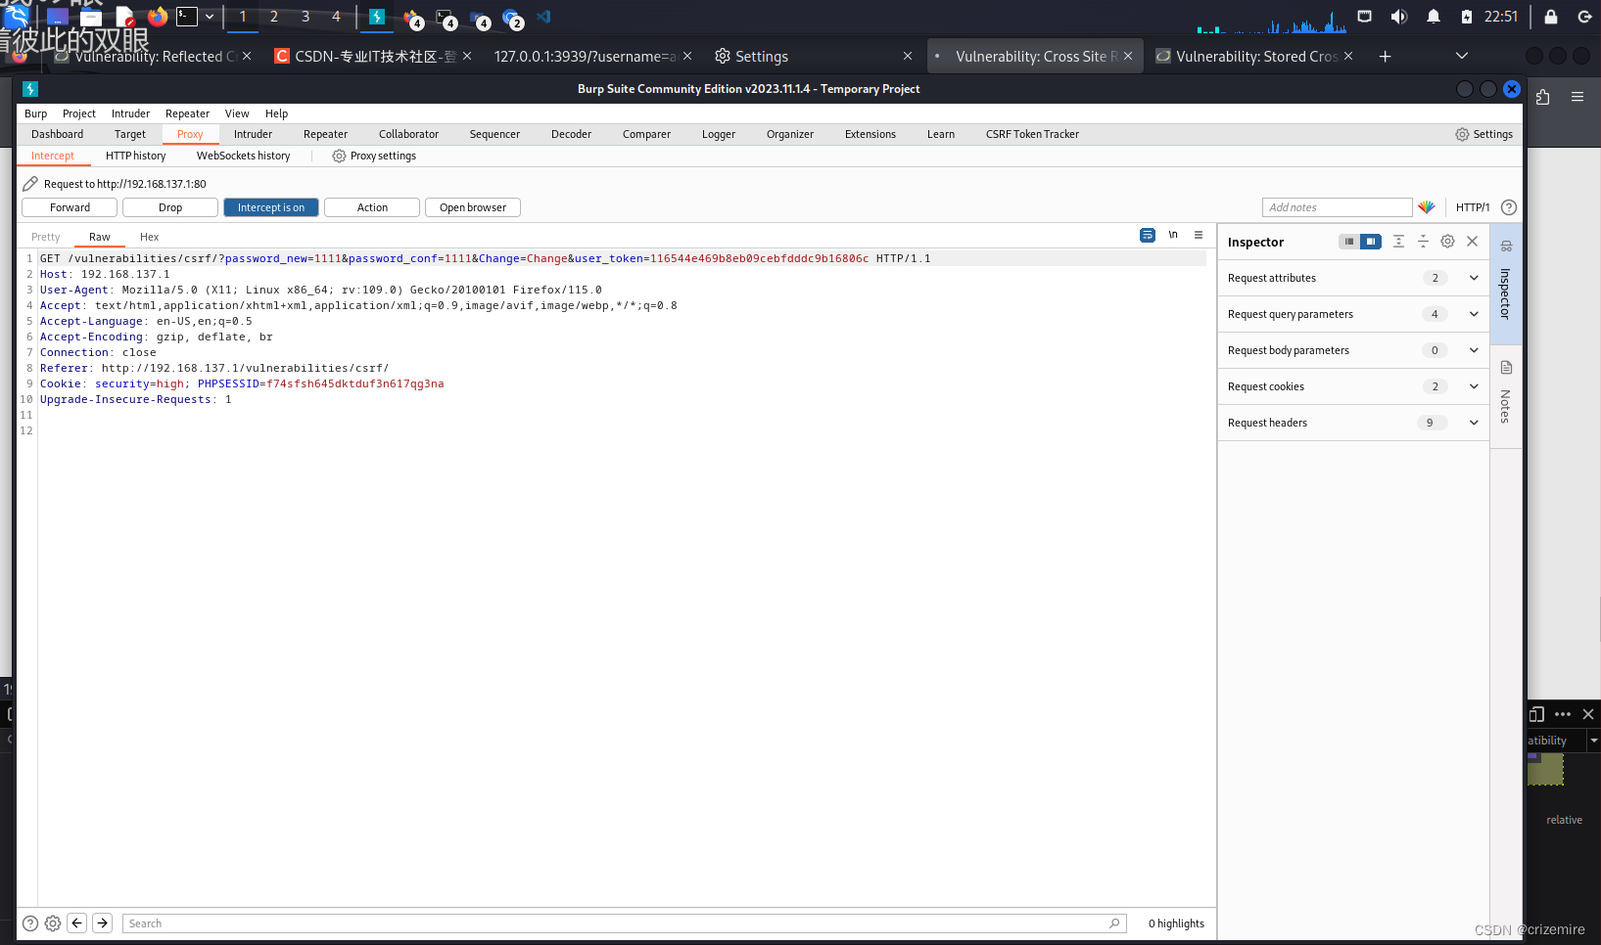Toggle word wrap in the request editor
This screenshot has height=945, width=1601.
(1147, 235)
